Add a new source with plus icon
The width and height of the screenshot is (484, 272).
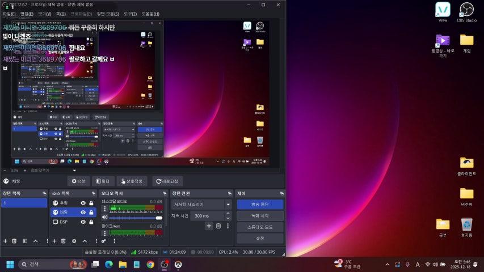click(x=53, y=241)
